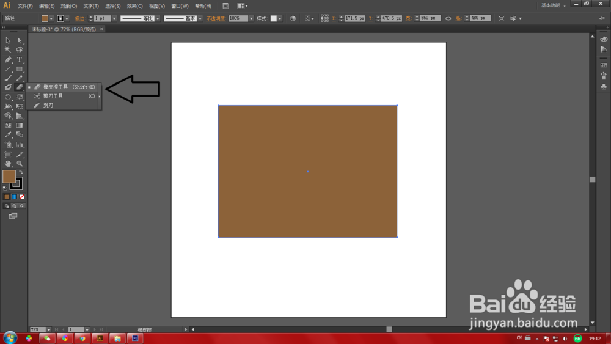Select the Perspective Grid tool
This screenshot has width=611, height=344.
click(20, 115)
